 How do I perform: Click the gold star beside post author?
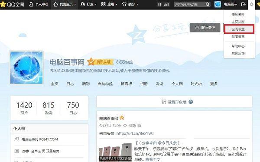point(122,117)
